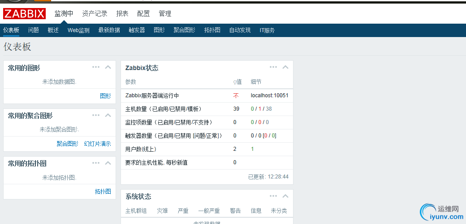Open the 监测中 top menu
466x224 pixels.
64,14
